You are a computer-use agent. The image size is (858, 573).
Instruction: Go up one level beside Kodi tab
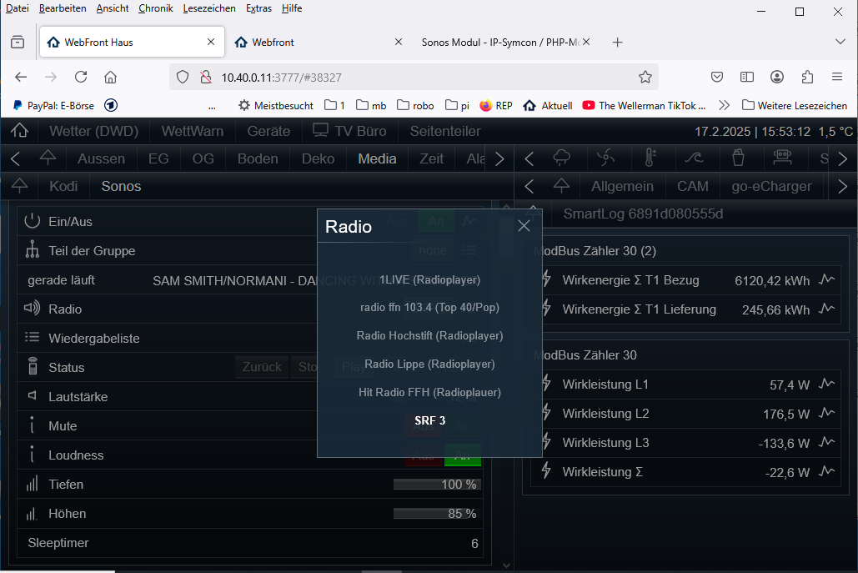coord(20,186)
